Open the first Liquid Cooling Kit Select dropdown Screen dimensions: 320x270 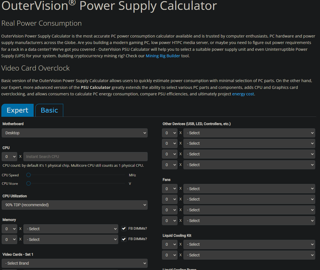pyautogui.click(x=249, y=244)
